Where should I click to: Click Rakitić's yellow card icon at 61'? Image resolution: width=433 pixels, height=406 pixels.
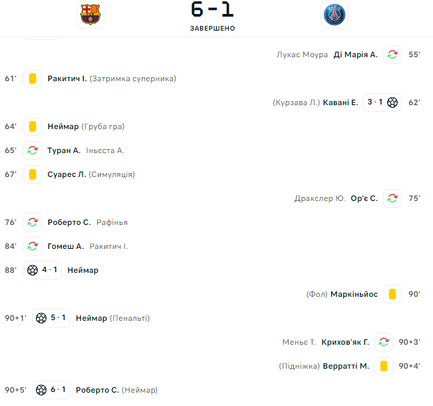point(33,79)
